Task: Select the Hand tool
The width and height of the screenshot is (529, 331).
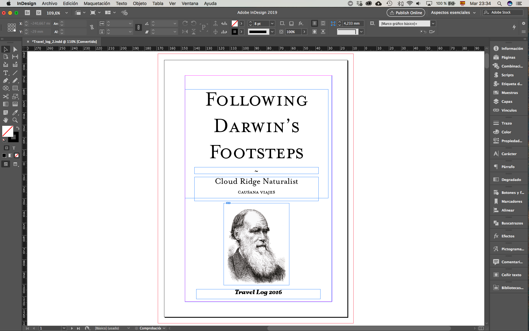Action: [6, 120]
